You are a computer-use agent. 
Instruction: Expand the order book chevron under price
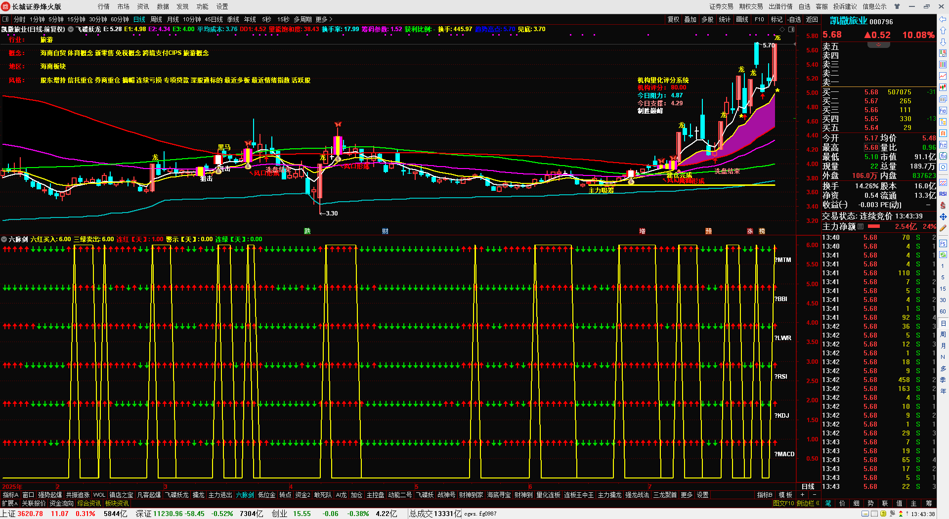pyautogui.click(x=878, y=44)
